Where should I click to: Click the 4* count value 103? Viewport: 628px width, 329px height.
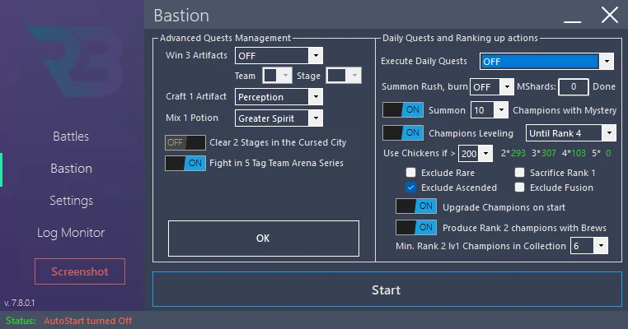click(x=579, y=153)
